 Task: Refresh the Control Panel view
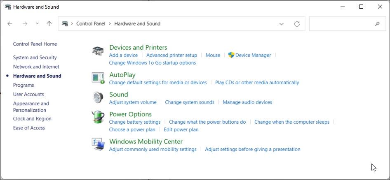(297, 24)
